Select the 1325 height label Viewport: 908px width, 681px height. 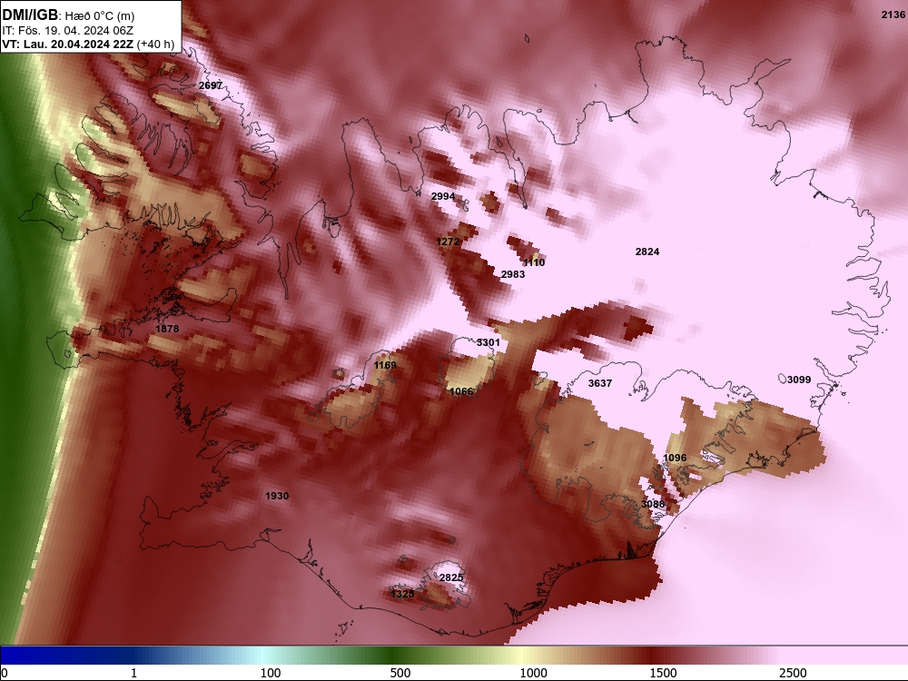point(402,594)
